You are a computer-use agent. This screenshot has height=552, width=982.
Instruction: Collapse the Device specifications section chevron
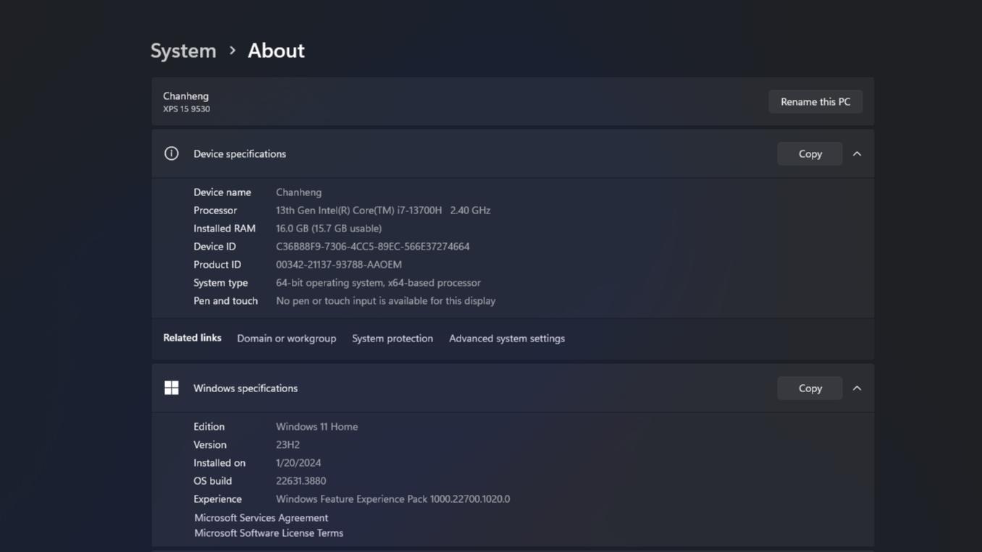click(857, 153)
